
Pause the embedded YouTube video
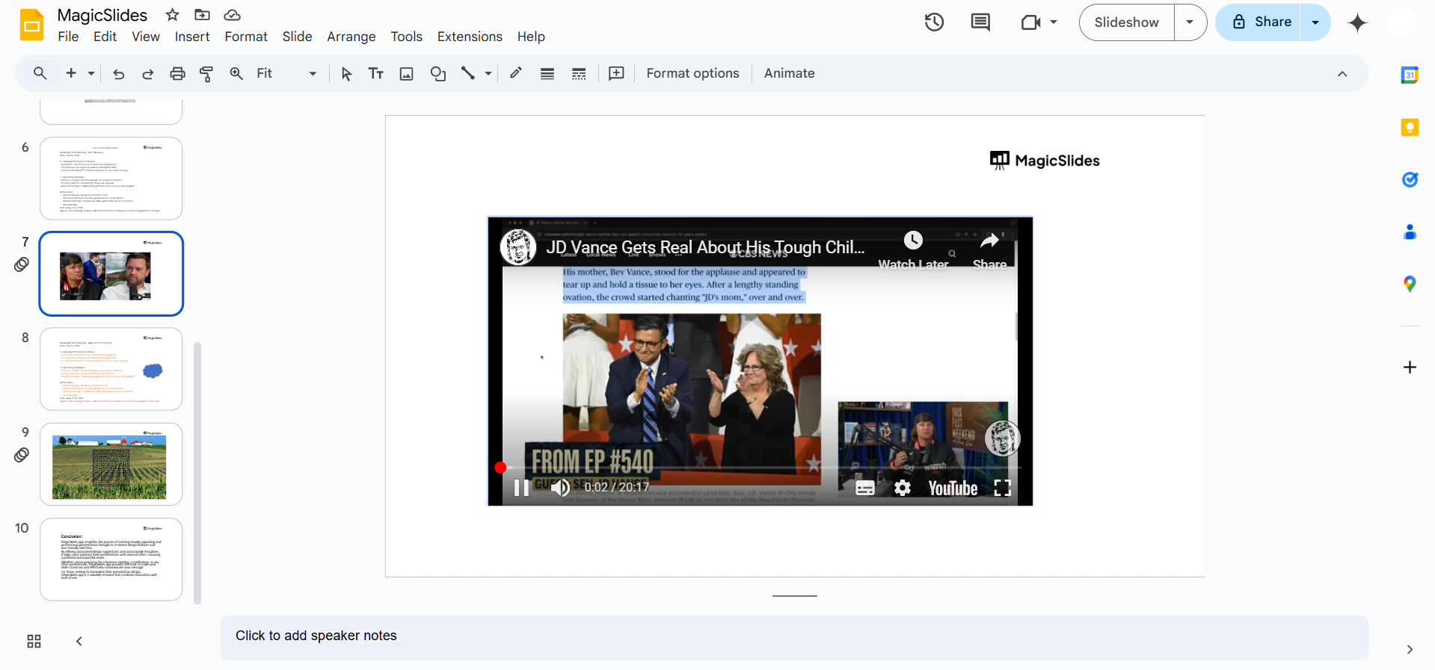point(521,488)
